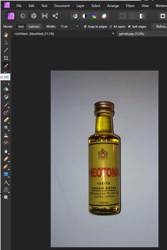
Task: Select the Colour Replacement Brush tool
Action: tap(6, 112)
